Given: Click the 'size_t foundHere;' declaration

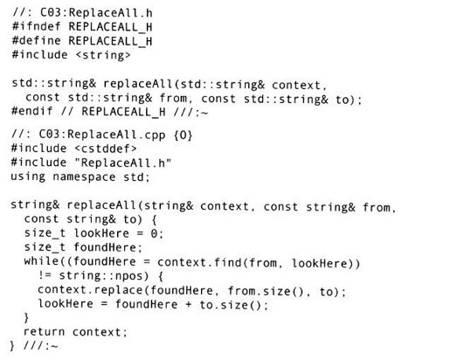Looking at the screenshot, I should click(x=83, y=247).
